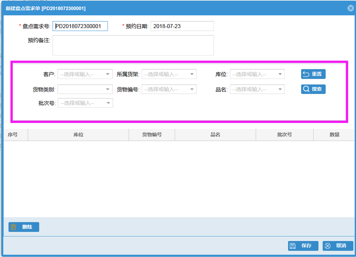356x257 pixels.
Task: Open the 货物编号 goods number dropdown
Action: click(169, 89)
